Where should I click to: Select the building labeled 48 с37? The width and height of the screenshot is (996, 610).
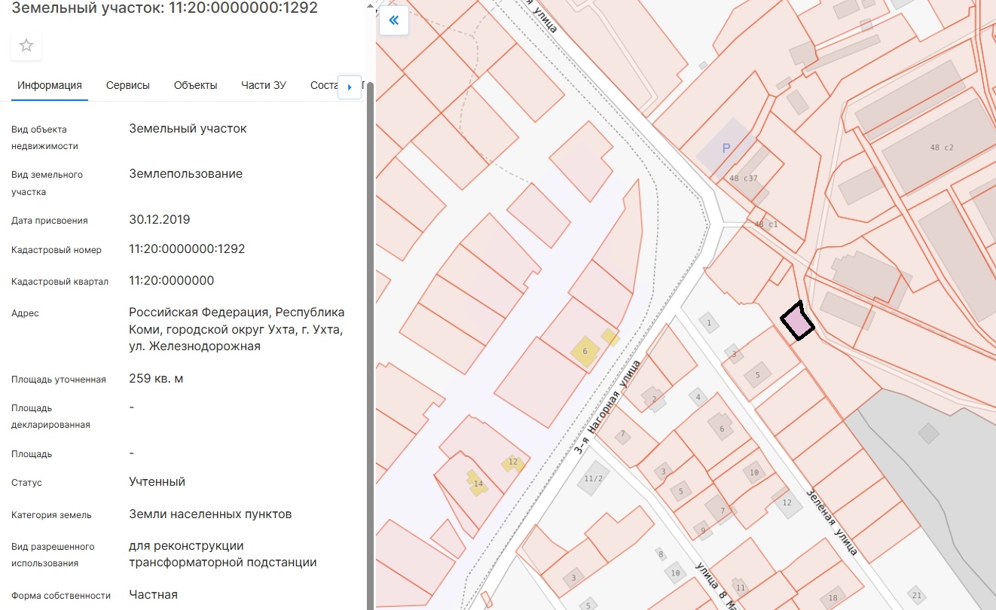pos(744,178)
